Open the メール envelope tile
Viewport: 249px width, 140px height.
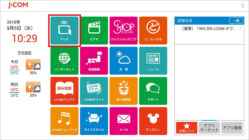click(x=123, y=121)
